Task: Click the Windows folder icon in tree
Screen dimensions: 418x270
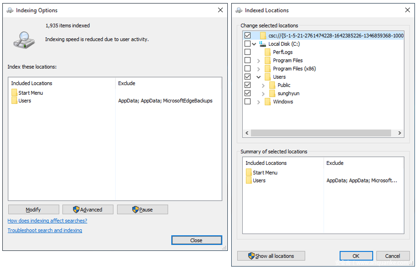Action: pyautogui.click(x=268, y=102)
